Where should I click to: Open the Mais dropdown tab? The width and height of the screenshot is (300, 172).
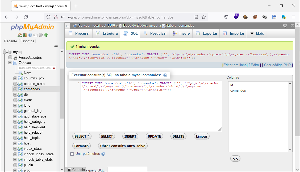(x=257, y=34)
